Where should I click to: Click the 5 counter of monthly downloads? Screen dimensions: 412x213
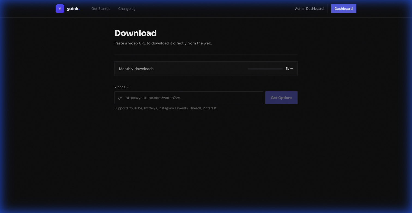coord(287,68)
